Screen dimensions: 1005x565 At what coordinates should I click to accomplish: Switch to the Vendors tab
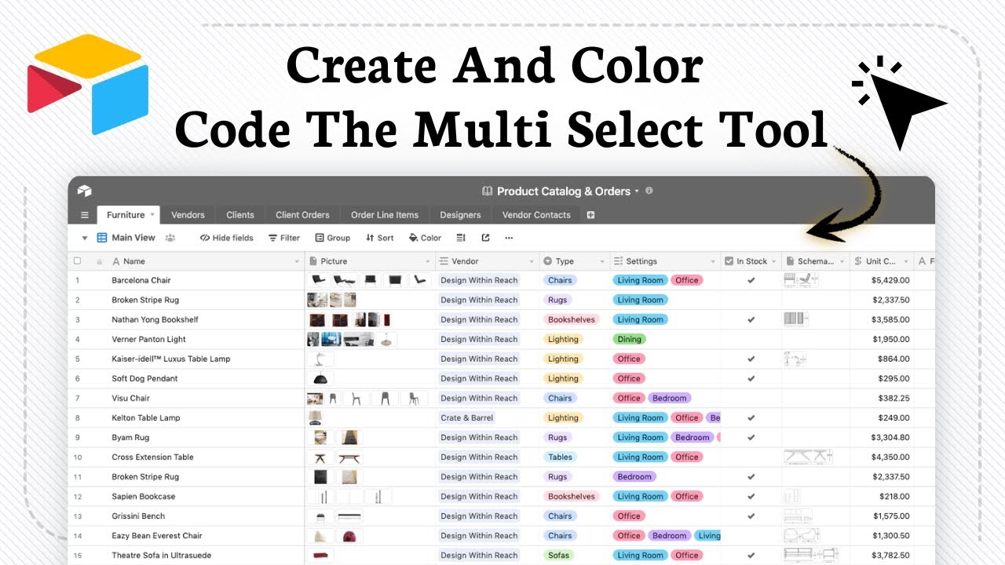(x=188, y=215)
